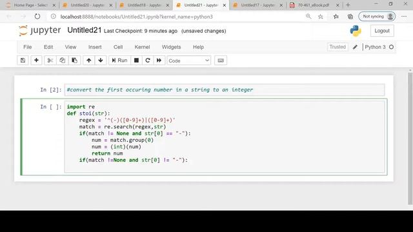Screen dimensions: 413x232
Task: Open the File menu
Action: pos(27,47)
